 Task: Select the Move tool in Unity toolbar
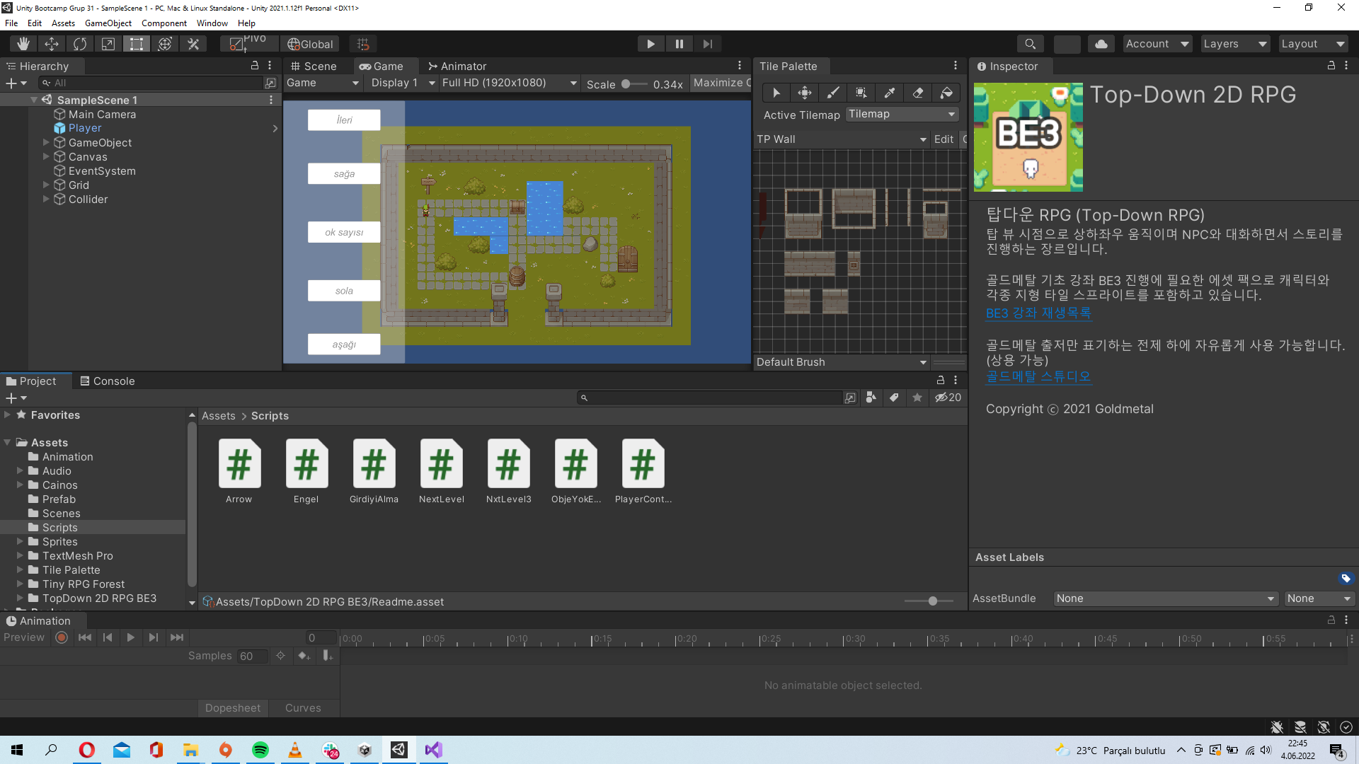[x=51, y=43]
